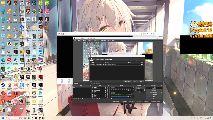The width and height of the screenshot is (213, 120).
Task: Open Steam desktop shortcut
Action: click(x=3, y=85)
